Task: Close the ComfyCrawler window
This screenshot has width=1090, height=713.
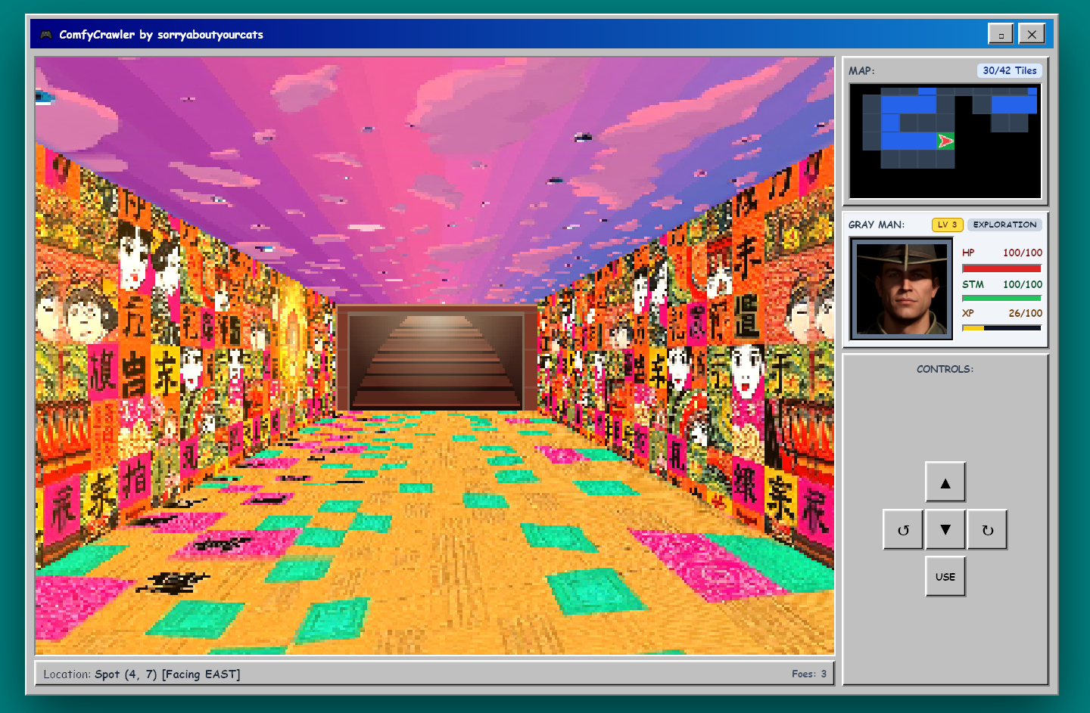Action: click(x=1032, y=33)
